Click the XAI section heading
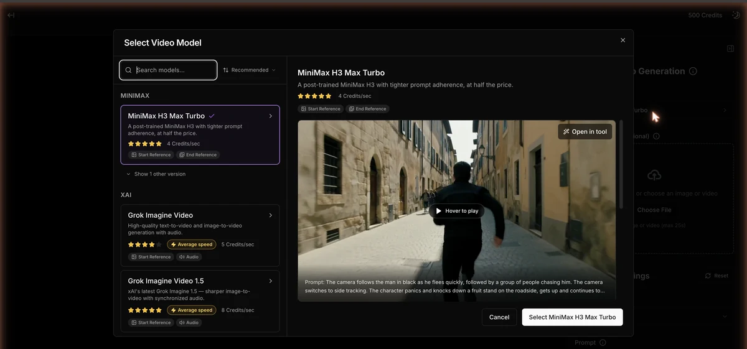This screenshot has width=747, height=349. (126, 195)
